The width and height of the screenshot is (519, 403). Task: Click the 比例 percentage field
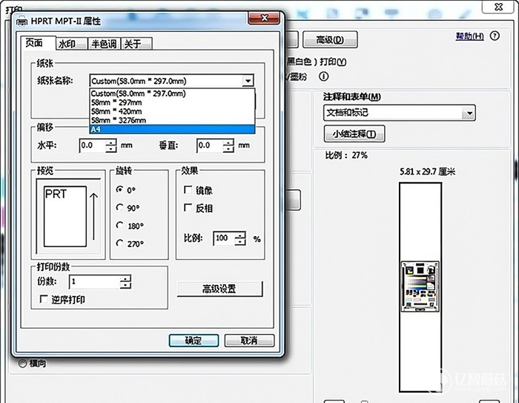224,238
